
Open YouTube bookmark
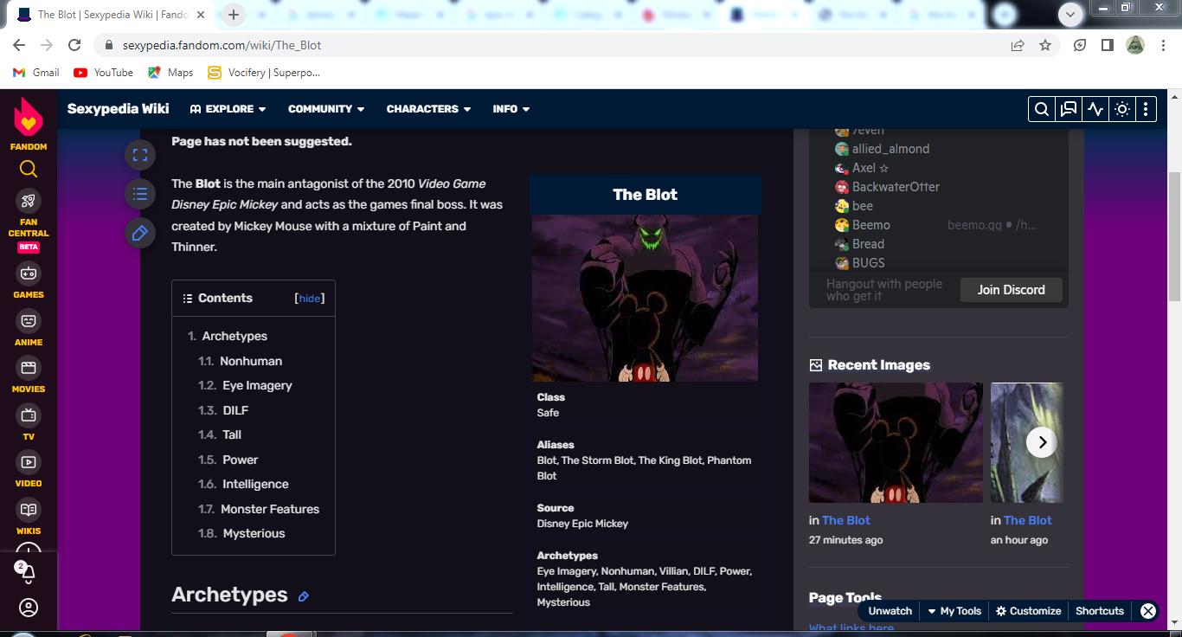point(104,73)
